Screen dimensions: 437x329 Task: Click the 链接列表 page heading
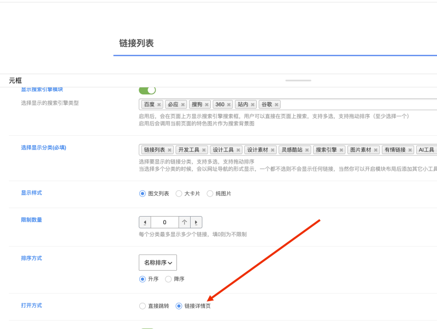136,43
